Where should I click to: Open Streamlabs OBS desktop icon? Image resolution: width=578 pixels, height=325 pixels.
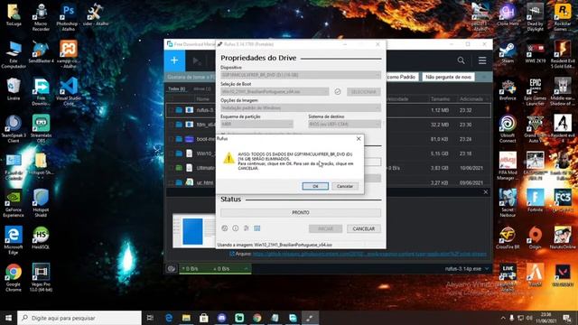(41, 128)
